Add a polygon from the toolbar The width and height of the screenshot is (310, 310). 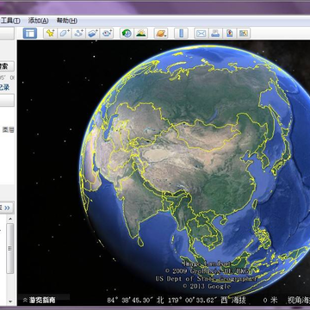(65, 34)
